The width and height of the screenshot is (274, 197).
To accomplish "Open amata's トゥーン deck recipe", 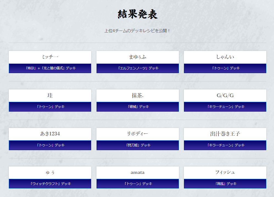I will pyautogui.click(x=137, y=184).
